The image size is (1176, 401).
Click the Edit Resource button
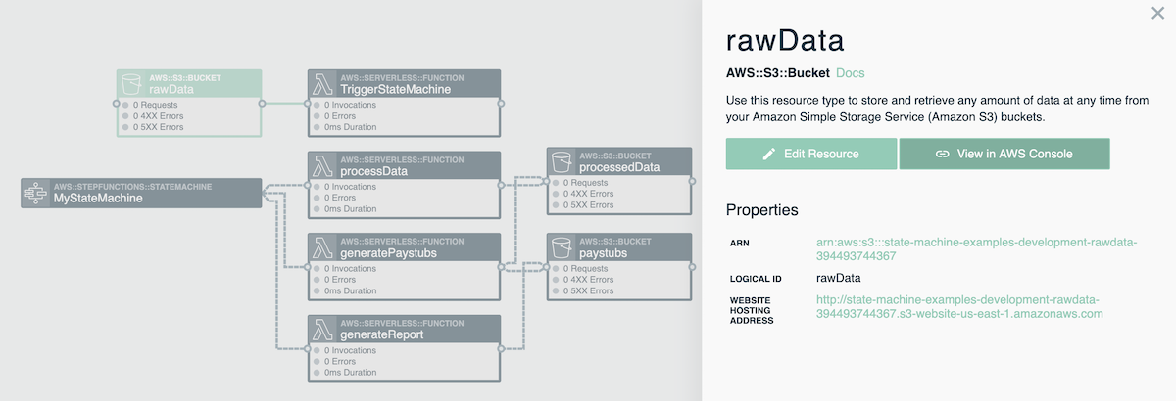(x=811, y=154)
